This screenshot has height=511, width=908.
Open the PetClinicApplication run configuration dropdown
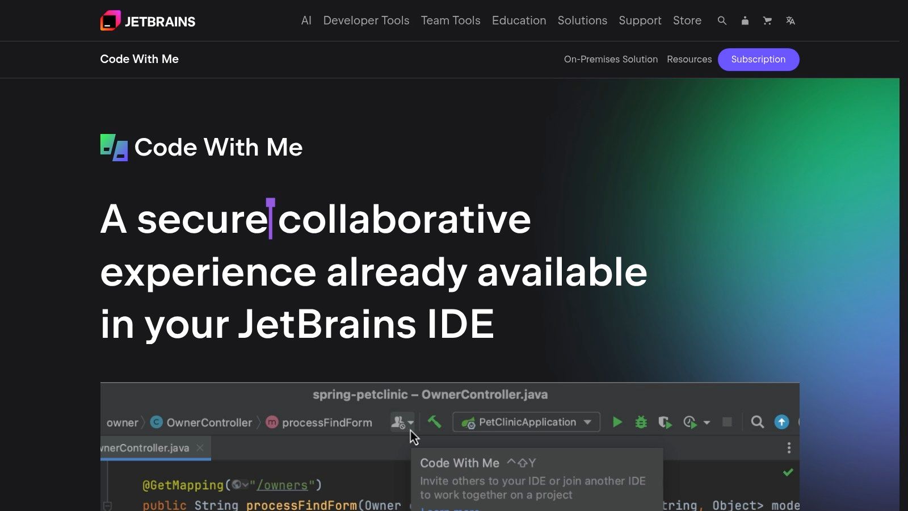[x=526, y=422]
